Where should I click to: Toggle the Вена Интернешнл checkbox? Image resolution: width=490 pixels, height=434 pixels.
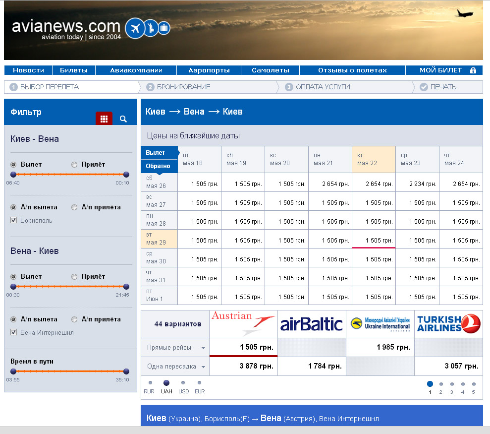pyautogui.click(x=14, y=332)
